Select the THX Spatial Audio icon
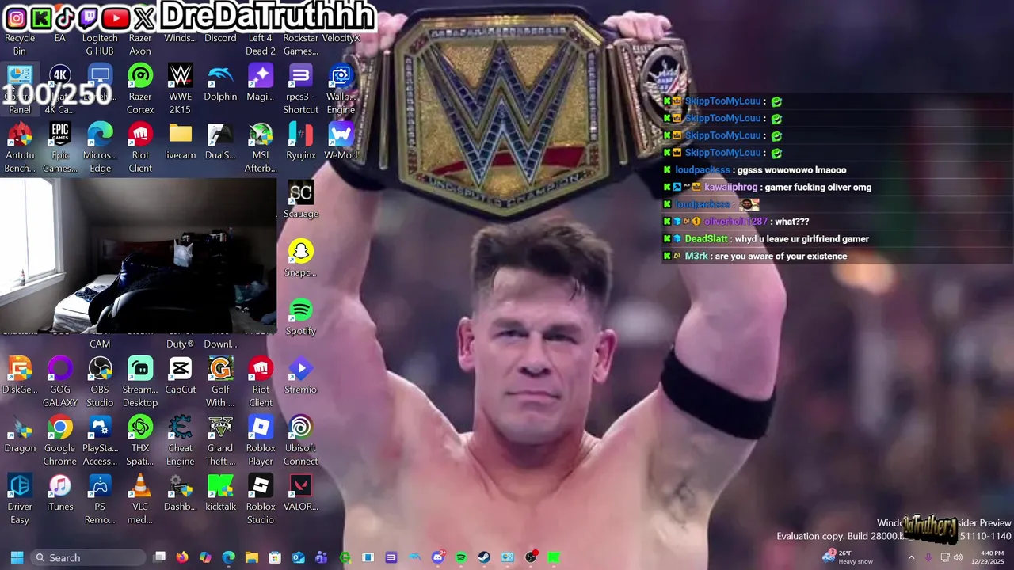The image size is (1014, 570). pos(140,441)
